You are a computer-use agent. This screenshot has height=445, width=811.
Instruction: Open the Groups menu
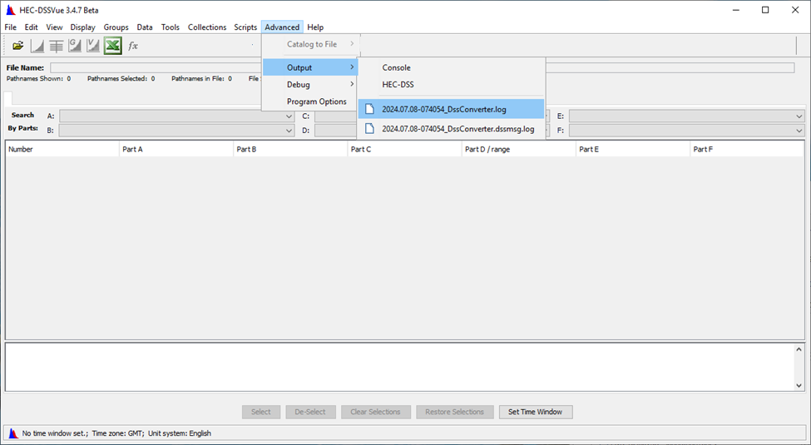(x=116, y=27)
